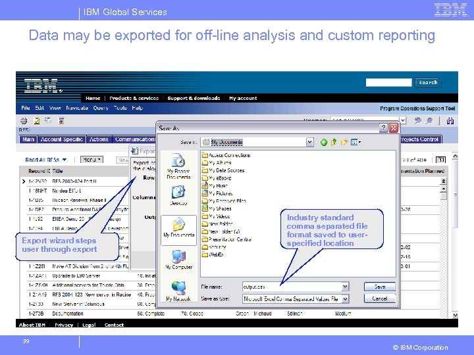Open the Read All RFSs dropdown
The width and height of the screenshot is (474, 355).
click(x=46, y=160)
